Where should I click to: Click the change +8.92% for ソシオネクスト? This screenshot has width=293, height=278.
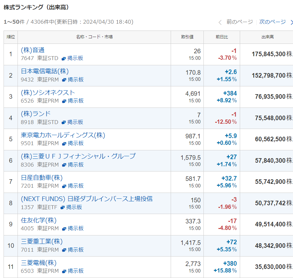(227, 100)
